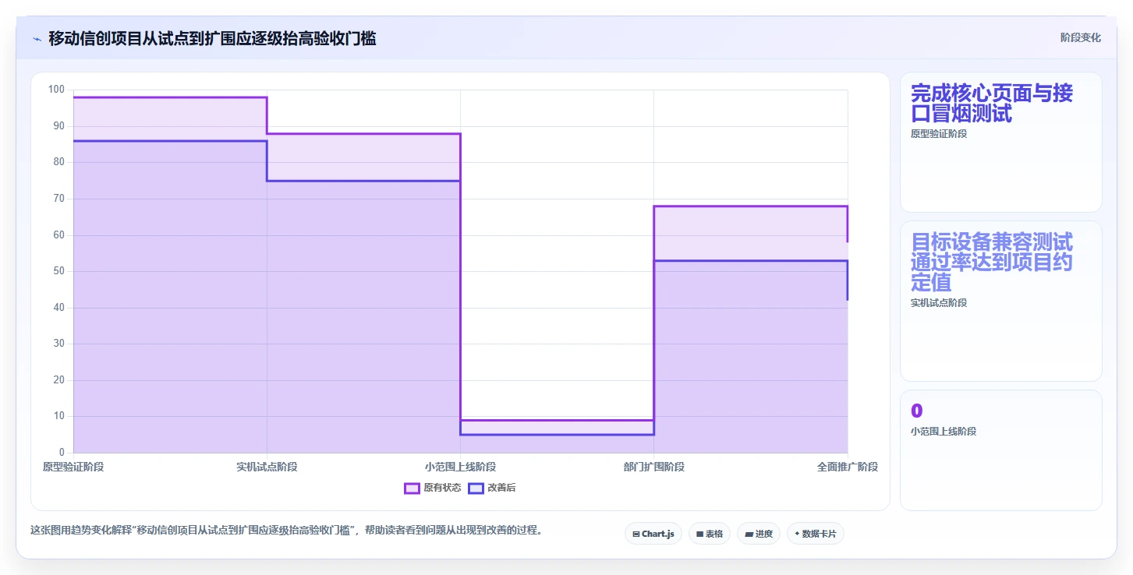Click the purple 原有状态 legend color box
The image size is (1133, 575).
click(x=412, y=488)
